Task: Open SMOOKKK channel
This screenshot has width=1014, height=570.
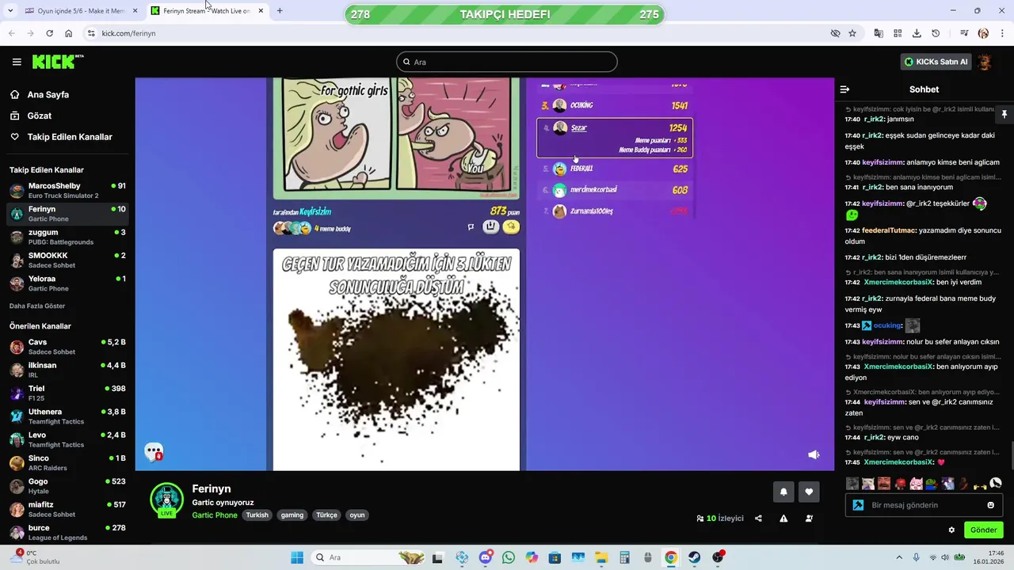Action: (x=67, y=260)
